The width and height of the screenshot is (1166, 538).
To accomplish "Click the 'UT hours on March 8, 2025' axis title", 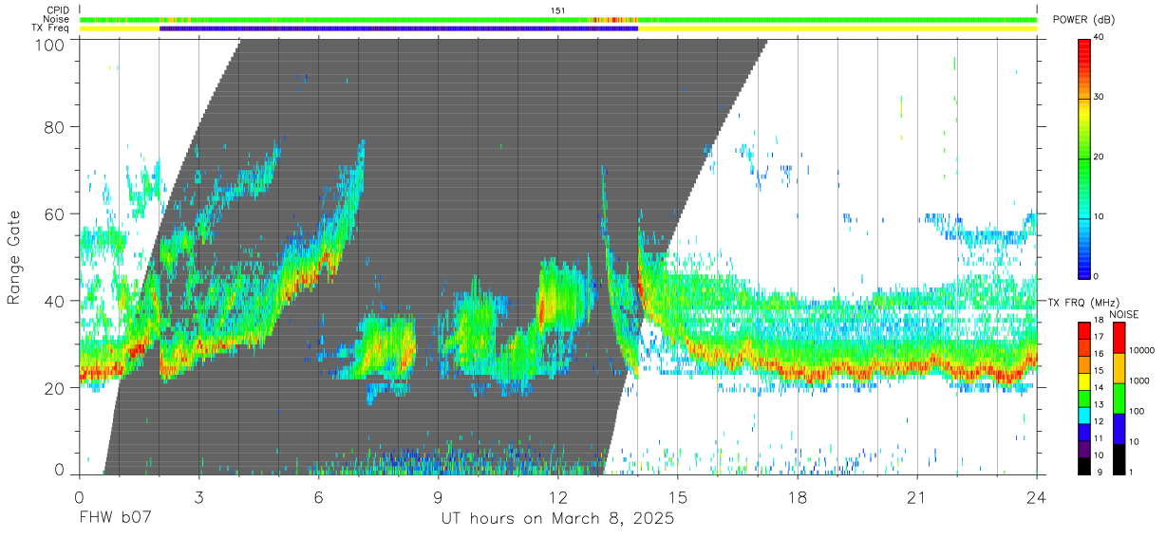I will 557,519.
